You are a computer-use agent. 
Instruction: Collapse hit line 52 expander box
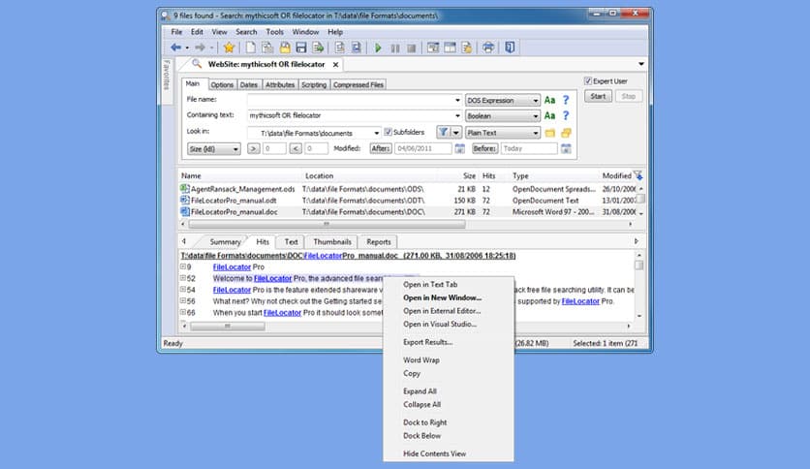[183, 278]
